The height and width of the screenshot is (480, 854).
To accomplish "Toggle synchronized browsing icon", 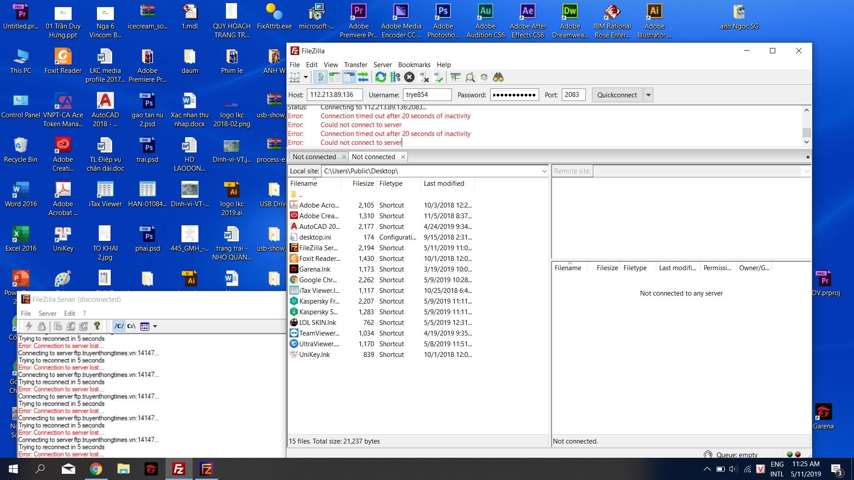I will (484, 77).
